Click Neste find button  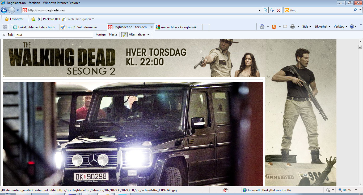(x=113, y=34)
